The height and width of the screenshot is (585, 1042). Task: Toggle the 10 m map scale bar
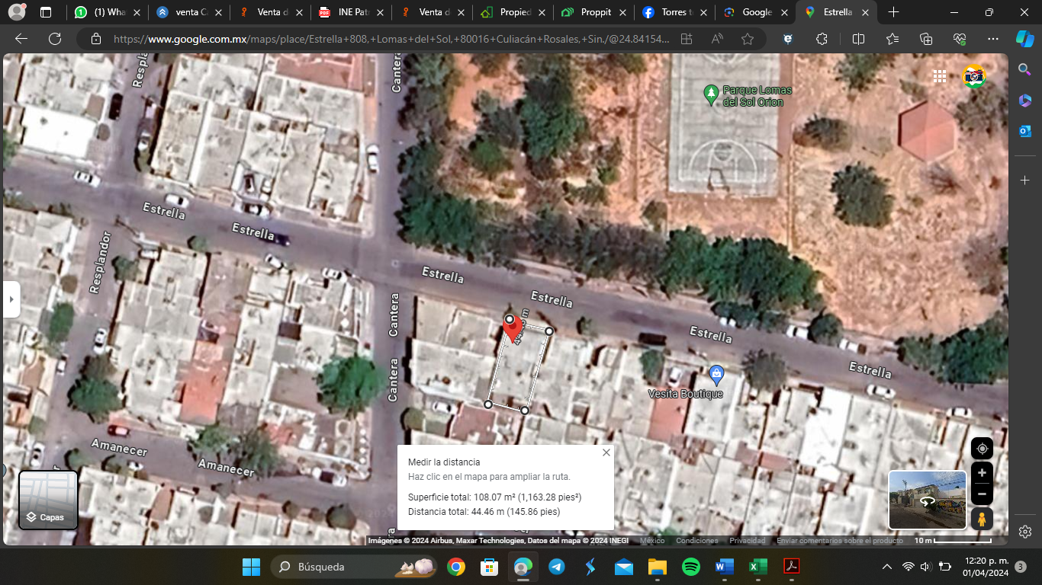954,541
